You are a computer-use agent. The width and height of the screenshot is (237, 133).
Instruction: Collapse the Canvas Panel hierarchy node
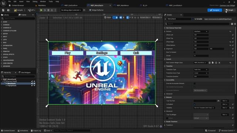[3, 81]
